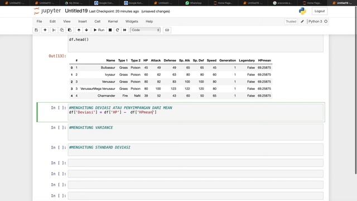The height and width of the screenshot is (201, 357).
Task: Select first empty cell below STANDARD DEVIASI
Action: 195,163
